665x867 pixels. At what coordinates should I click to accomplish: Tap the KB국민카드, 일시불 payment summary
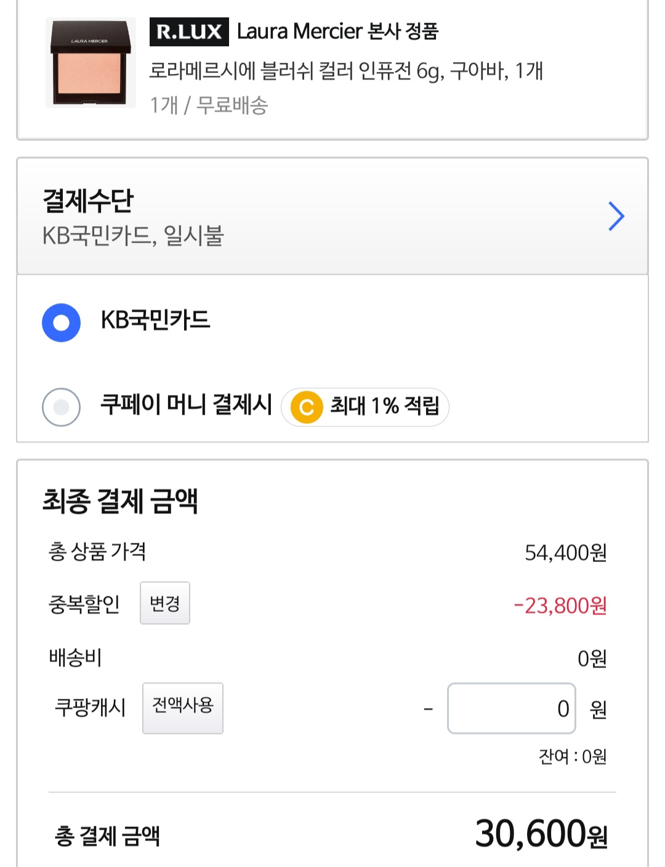point(133,236)
